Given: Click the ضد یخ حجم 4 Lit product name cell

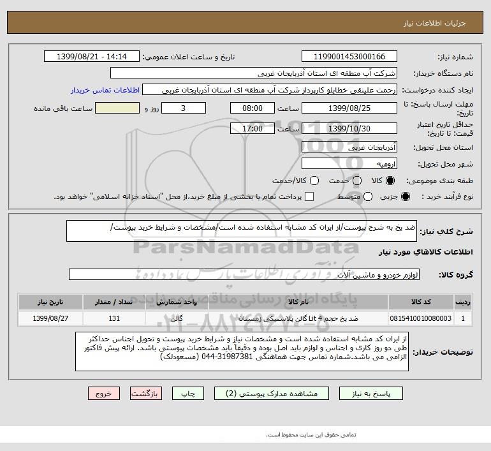Looking at the screenshot, I should tap(298, 318).
